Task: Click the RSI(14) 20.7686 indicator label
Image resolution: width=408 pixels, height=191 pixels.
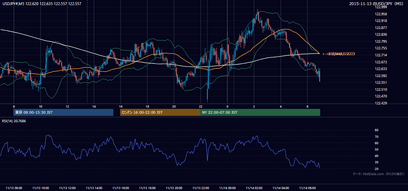Action: click(14, 121)
